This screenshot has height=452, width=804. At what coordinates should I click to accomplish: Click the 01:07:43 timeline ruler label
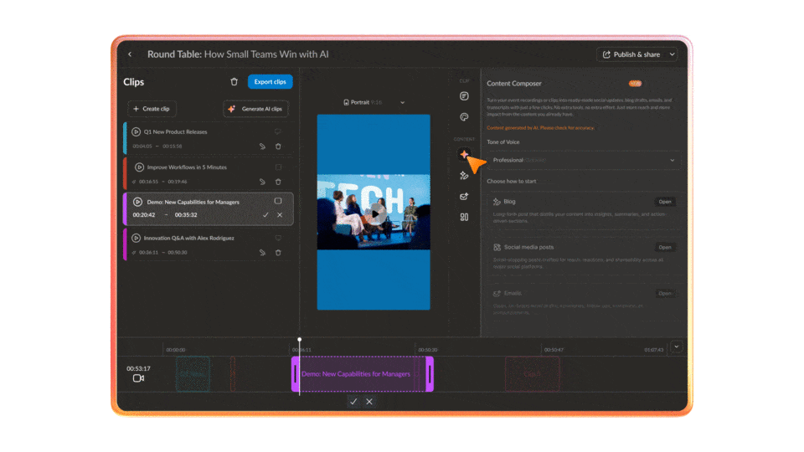(654, 350)
